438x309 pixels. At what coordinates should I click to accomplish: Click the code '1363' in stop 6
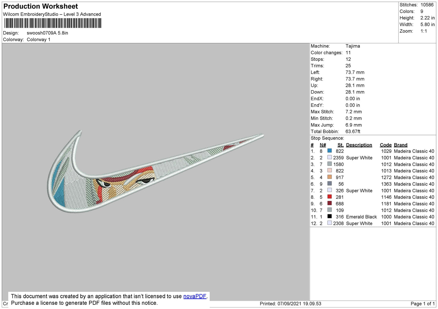(386, 184)
